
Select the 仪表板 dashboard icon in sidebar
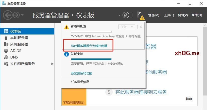click(6, 31)
